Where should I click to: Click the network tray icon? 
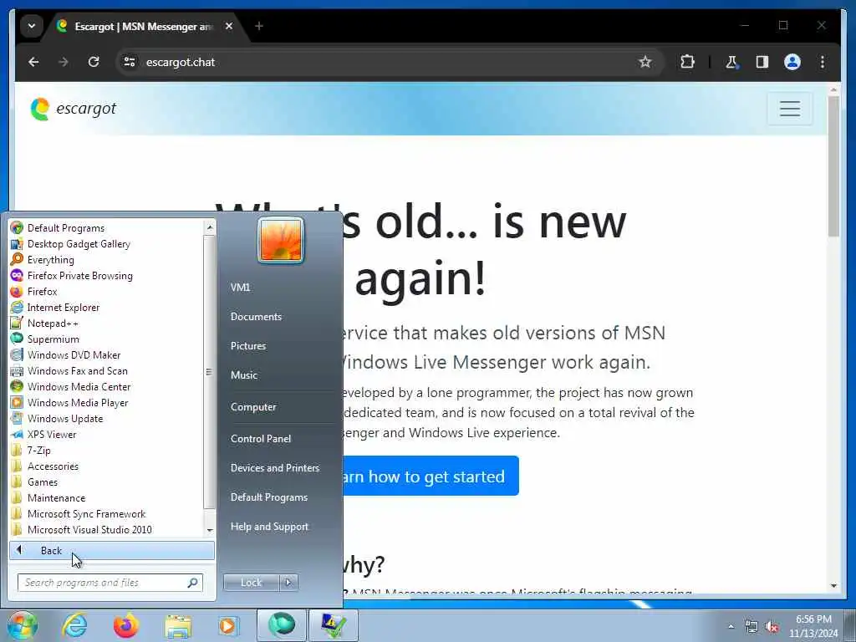coord(752,627)
